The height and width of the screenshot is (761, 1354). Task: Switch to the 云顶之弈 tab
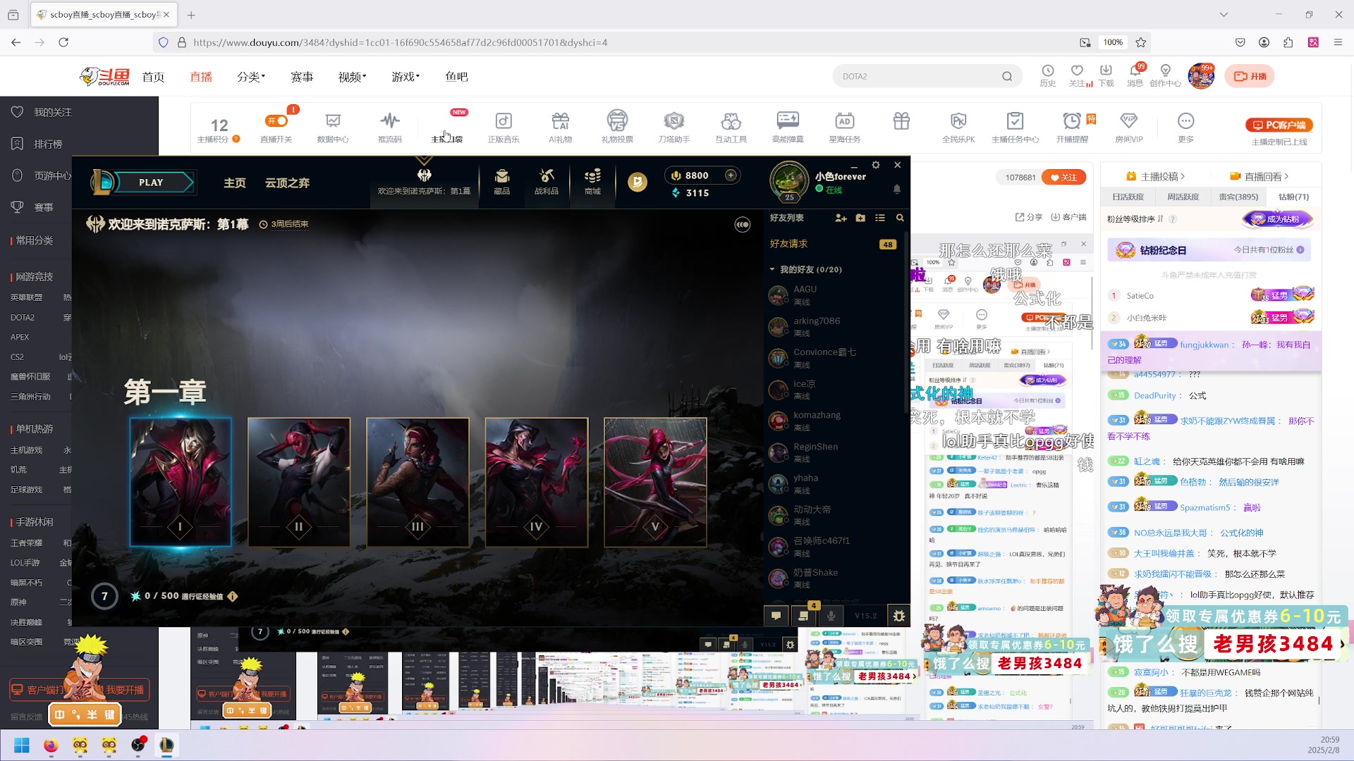pos(287,183)
